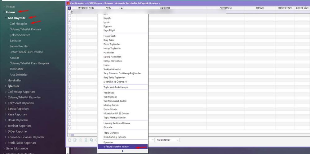This screenshot has width=310, height=154.
Task: Expand the context menu with the double-chevron arrow
Action: pos(122,151)
